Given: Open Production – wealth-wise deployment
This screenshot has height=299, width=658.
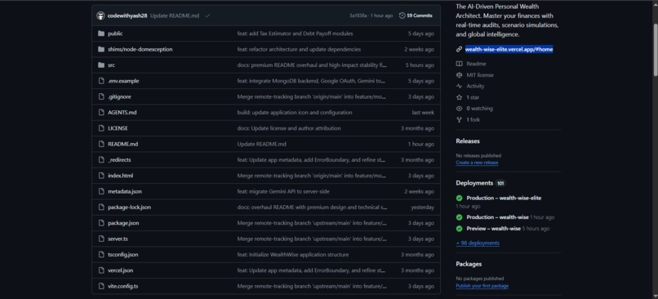Looking at the screenshot, I should [497, 217].
